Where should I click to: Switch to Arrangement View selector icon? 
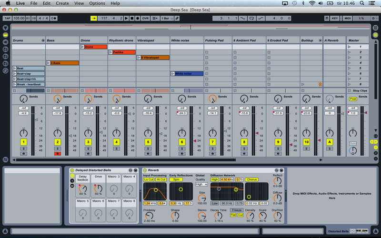click(376, 28)
